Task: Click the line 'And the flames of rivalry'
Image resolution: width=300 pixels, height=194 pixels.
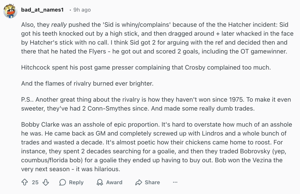Action: pyautogui.click(x=87, y=83)
